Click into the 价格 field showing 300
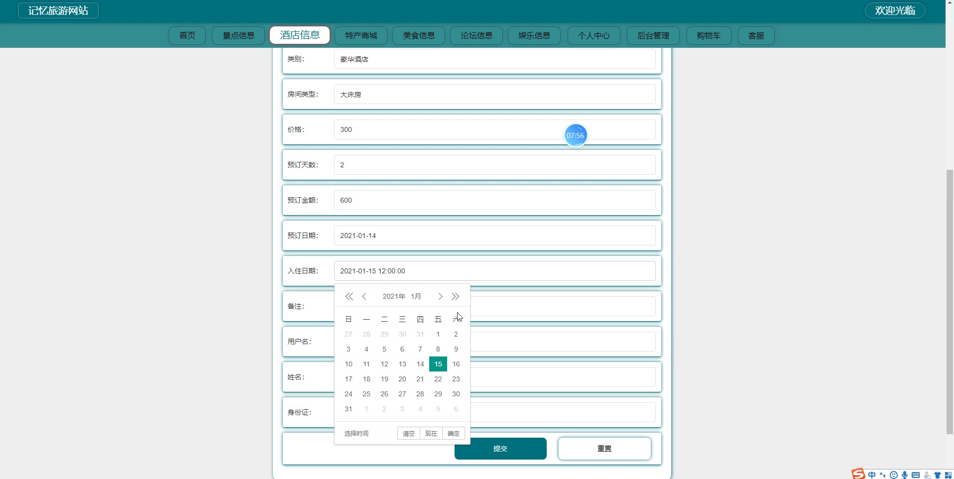Image resolution: width=954 pixels, height=479 pixels. pos(494,129)
